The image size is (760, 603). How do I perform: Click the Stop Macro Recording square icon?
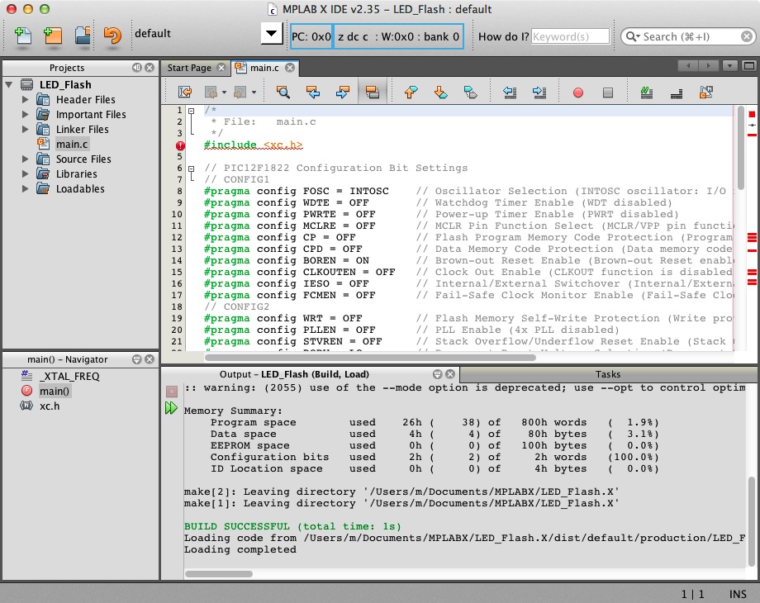608,93
